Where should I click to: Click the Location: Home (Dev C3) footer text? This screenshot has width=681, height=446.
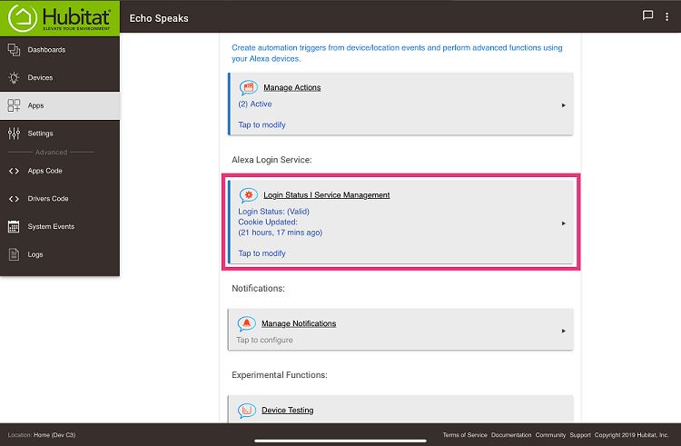42,435
